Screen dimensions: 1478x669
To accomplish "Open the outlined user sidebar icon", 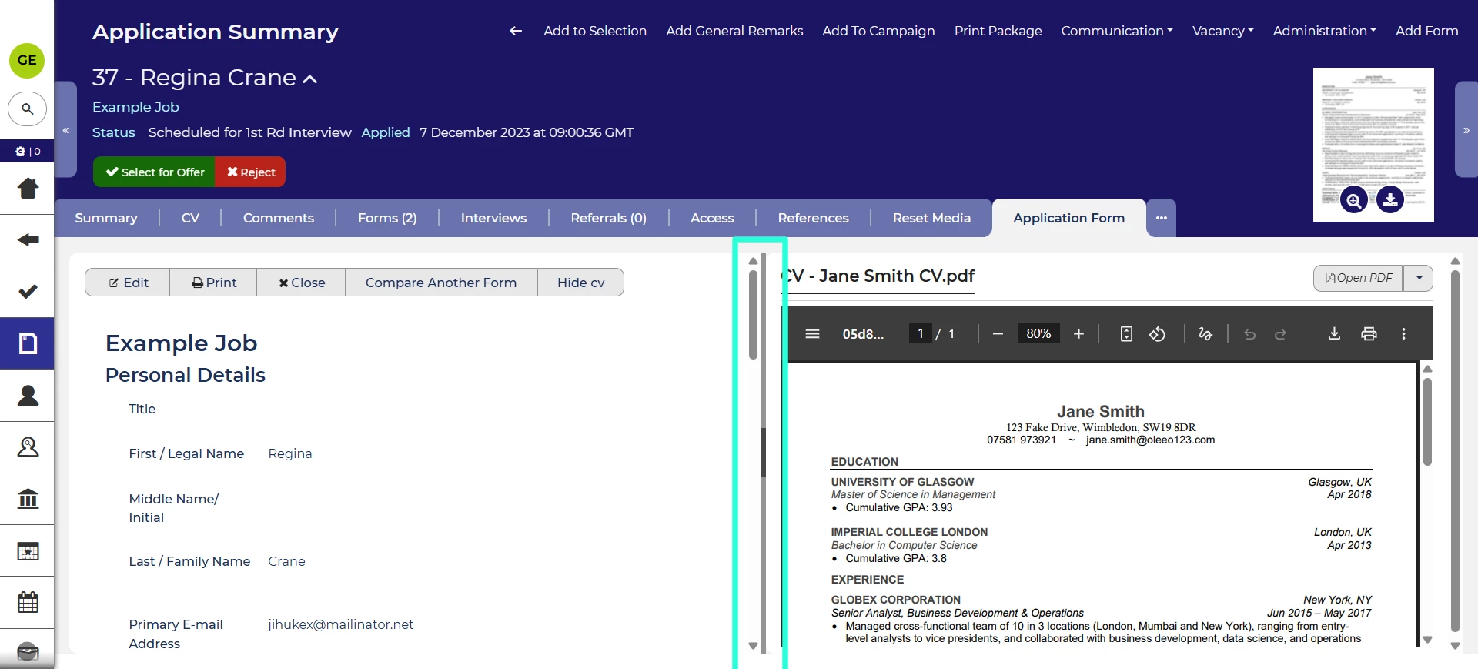I will [x=28, y=447].
